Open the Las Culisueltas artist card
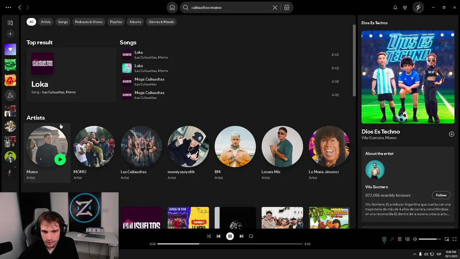The width and height of the screenshot is (460, 259). pyautogui.click(x=141, y=153)
